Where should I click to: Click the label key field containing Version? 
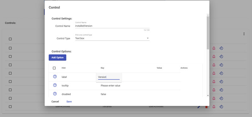[109, 77]
